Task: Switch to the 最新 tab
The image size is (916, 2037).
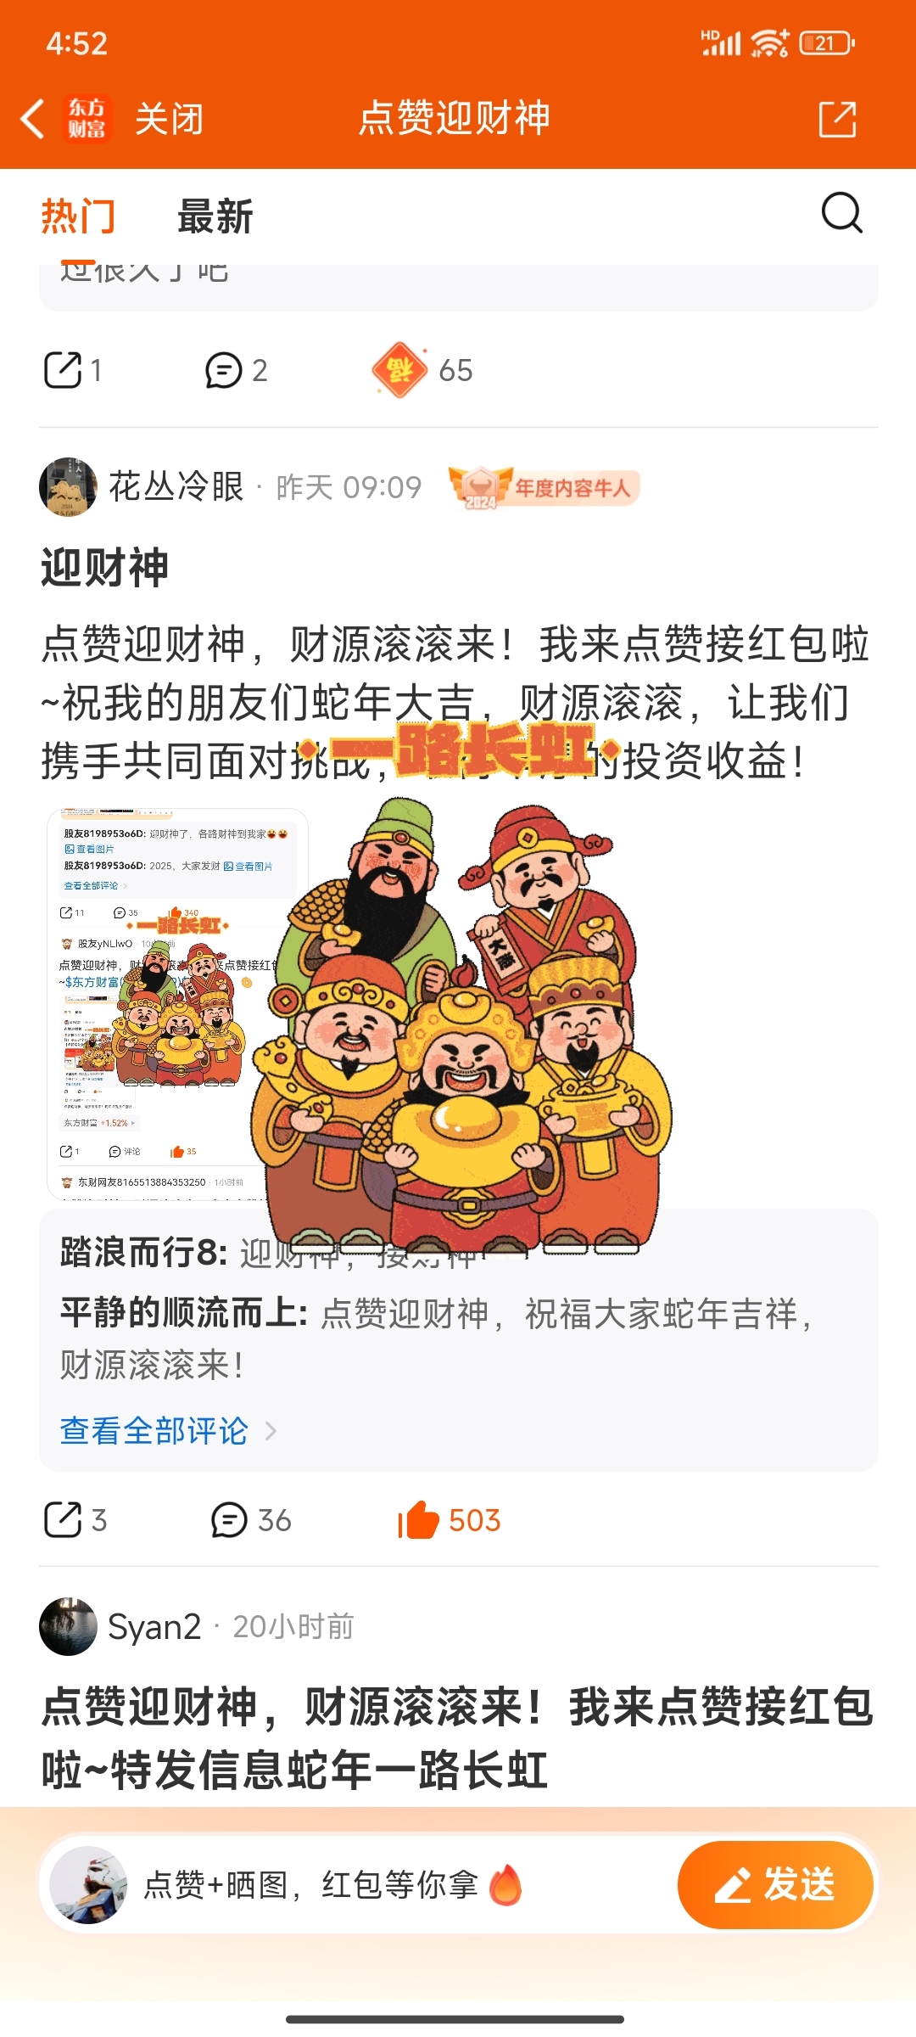Action: click(215, 216)
